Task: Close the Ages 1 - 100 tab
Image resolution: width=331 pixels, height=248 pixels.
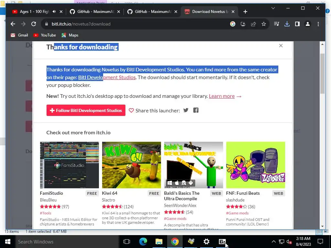Action: pos(61,12)
